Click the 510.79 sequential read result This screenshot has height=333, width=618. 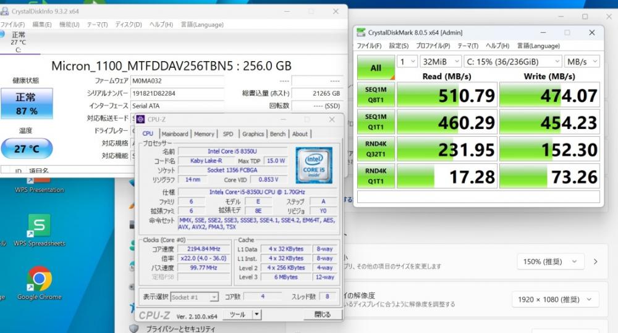pyautogui.click(x=447, y=95)
